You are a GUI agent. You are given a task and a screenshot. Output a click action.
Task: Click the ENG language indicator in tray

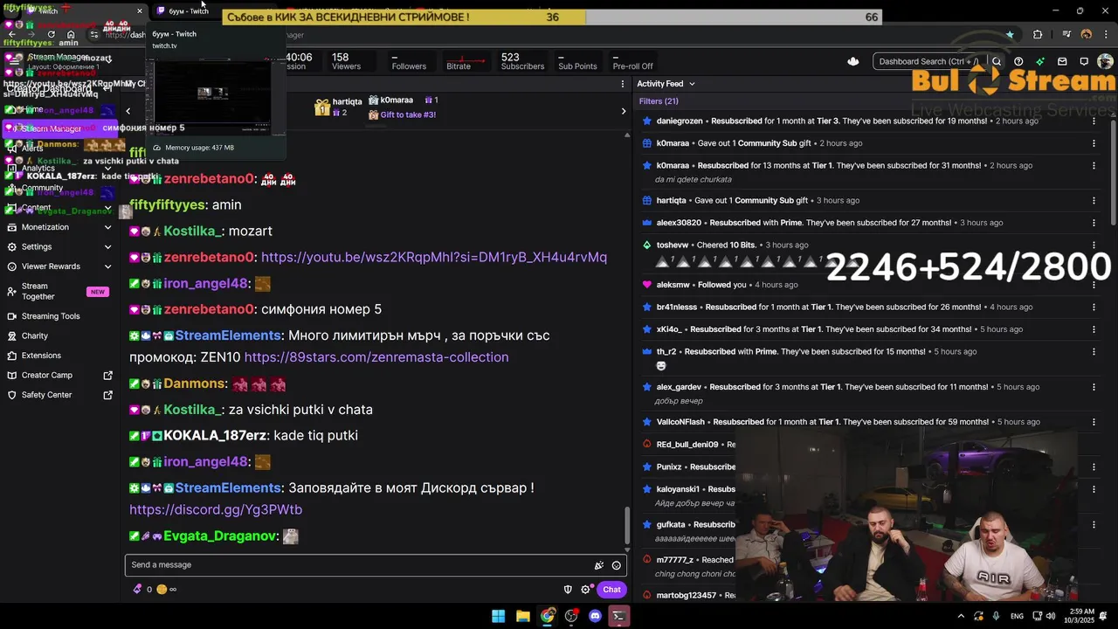pos(1017,616)
